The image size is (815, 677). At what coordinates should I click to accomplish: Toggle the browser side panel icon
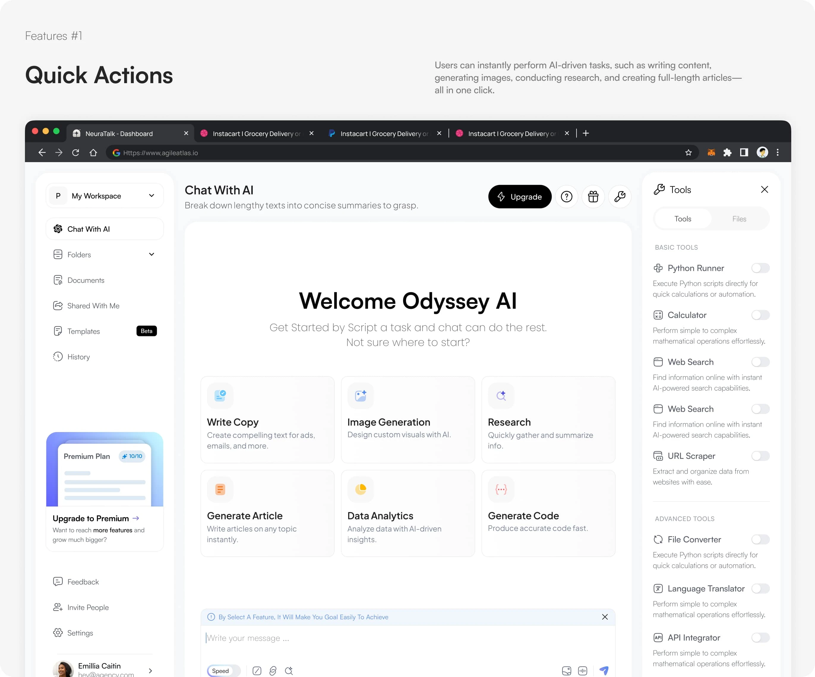click(744, 152)
